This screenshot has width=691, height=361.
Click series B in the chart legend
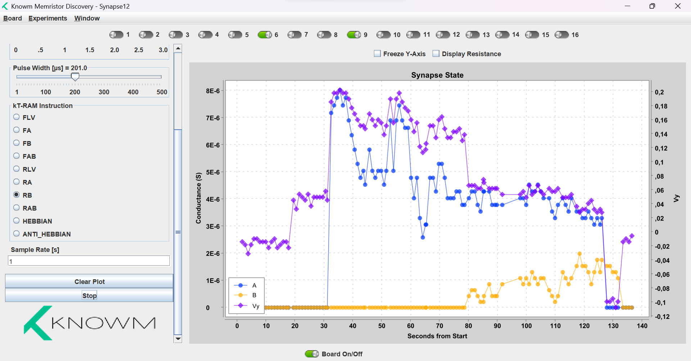tap(245, 295)
